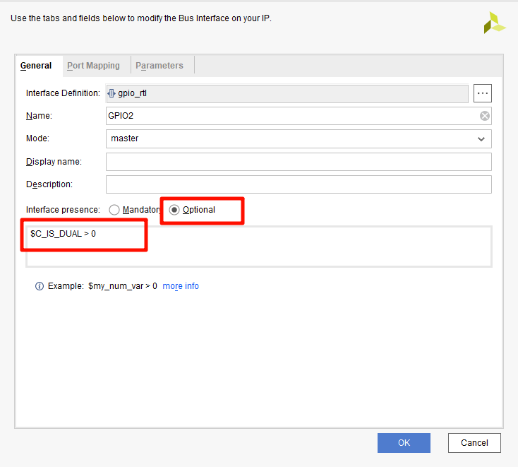
Task: Select the Optional radio button
Action: click(174, 210)
